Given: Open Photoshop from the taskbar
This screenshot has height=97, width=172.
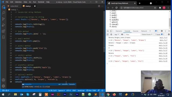Looking at the screenshot, I should (71, 95).
